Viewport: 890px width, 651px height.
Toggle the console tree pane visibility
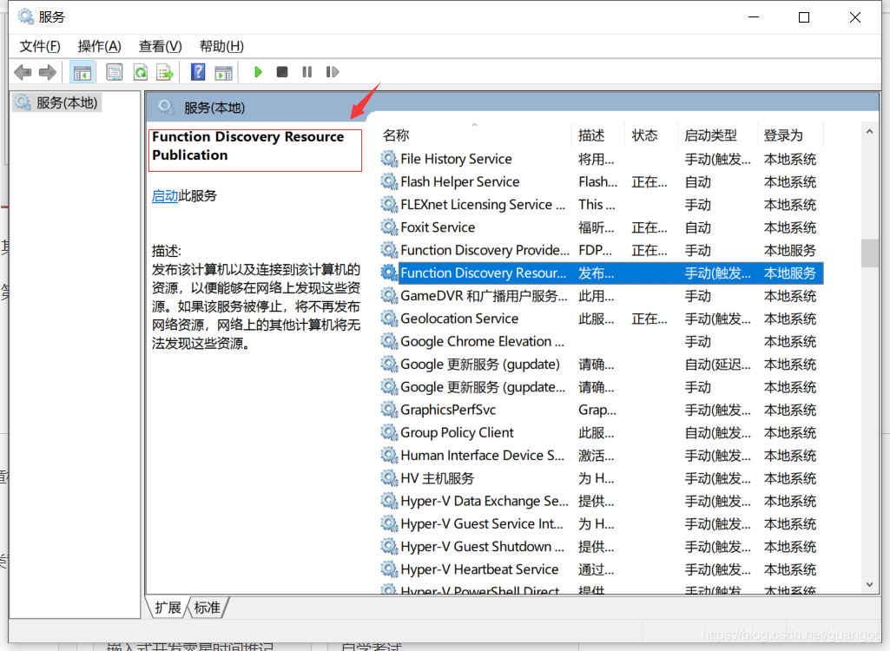coord(82,72)
